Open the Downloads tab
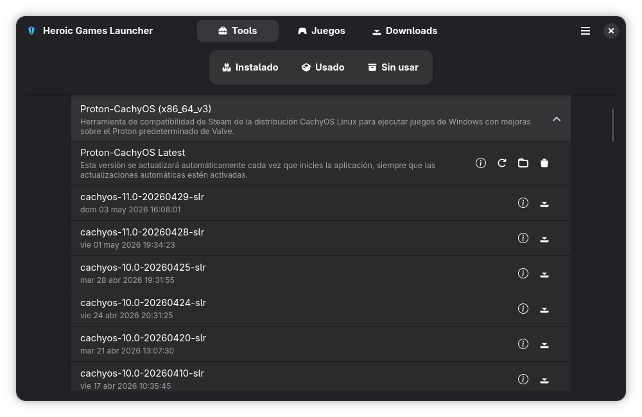Viewport: 642px width, 417px height. click(404, 31)
